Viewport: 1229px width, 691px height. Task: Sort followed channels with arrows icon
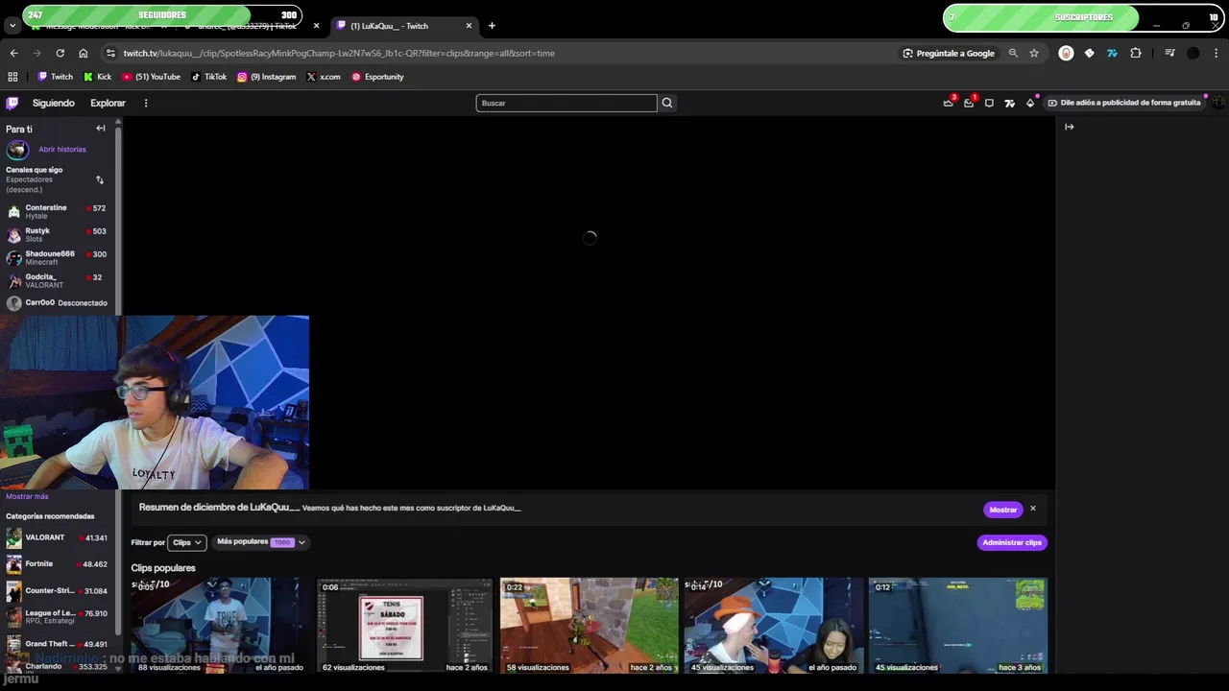tap(100, 179)
